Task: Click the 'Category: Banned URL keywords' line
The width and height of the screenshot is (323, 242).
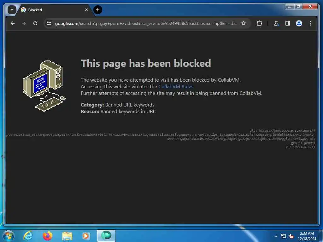Action: [118, 105]
